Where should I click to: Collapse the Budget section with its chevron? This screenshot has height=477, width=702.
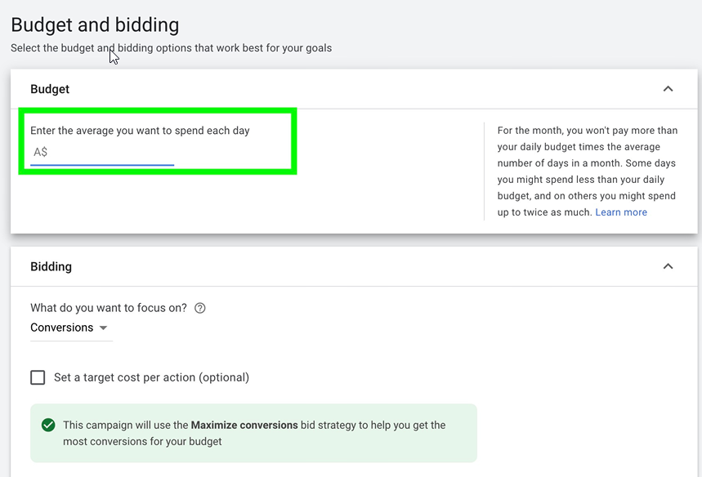pos(668,88)
